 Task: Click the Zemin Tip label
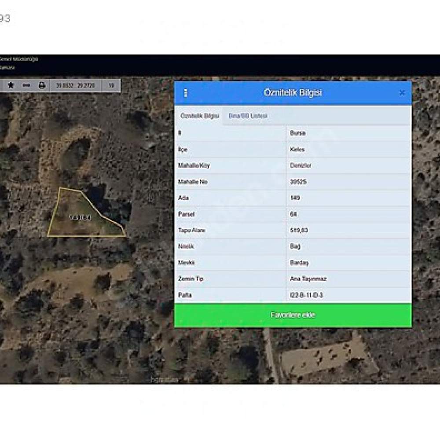point(191,279)
